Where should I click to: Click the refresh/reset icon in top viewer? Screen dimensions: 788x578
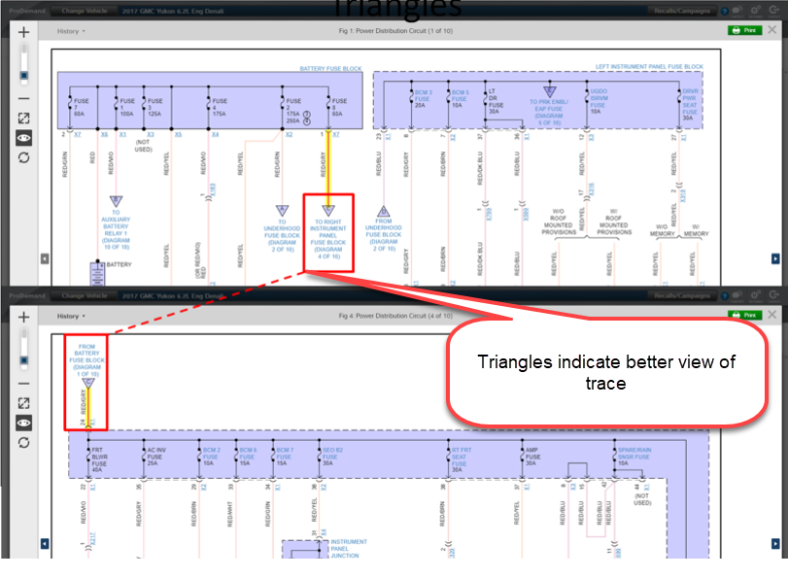(x=23, y=157)
